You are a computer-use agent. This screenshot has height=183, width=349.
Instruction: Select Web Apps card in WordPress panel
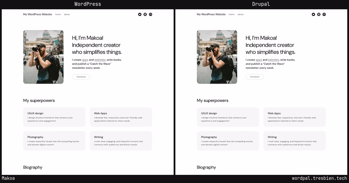point(121,117)
